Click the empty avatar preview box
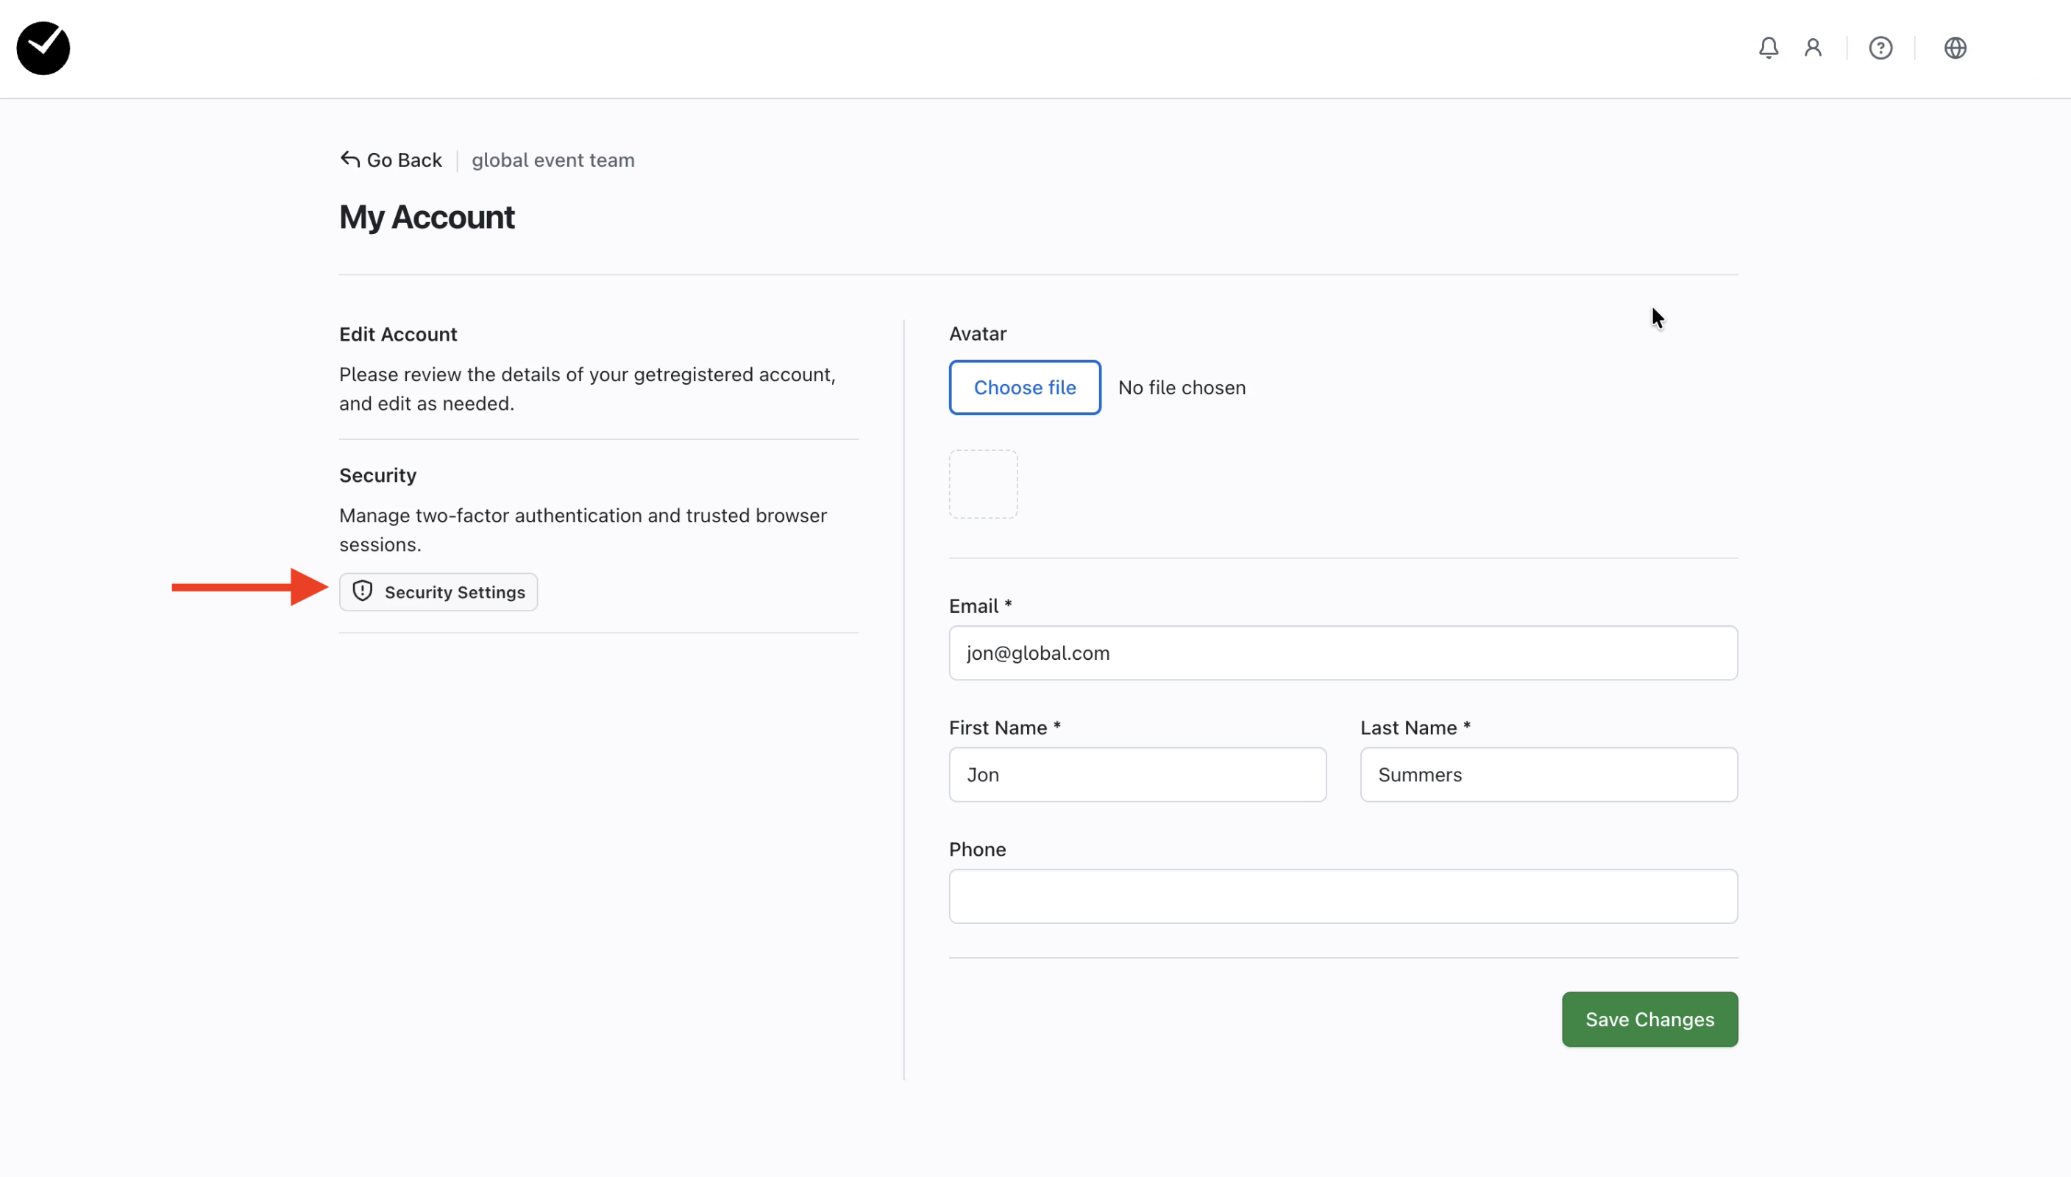Image resolution: width=2071 pixels, height=1177 pixels. point(983,484)
